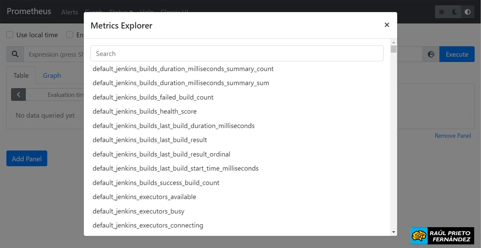Step evaluation time back with the left chevron
The image size is (481, 248).
(18, 94)
